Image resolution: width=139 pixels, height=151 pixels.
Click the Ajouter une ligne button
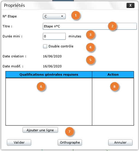[x=40, y=130]
